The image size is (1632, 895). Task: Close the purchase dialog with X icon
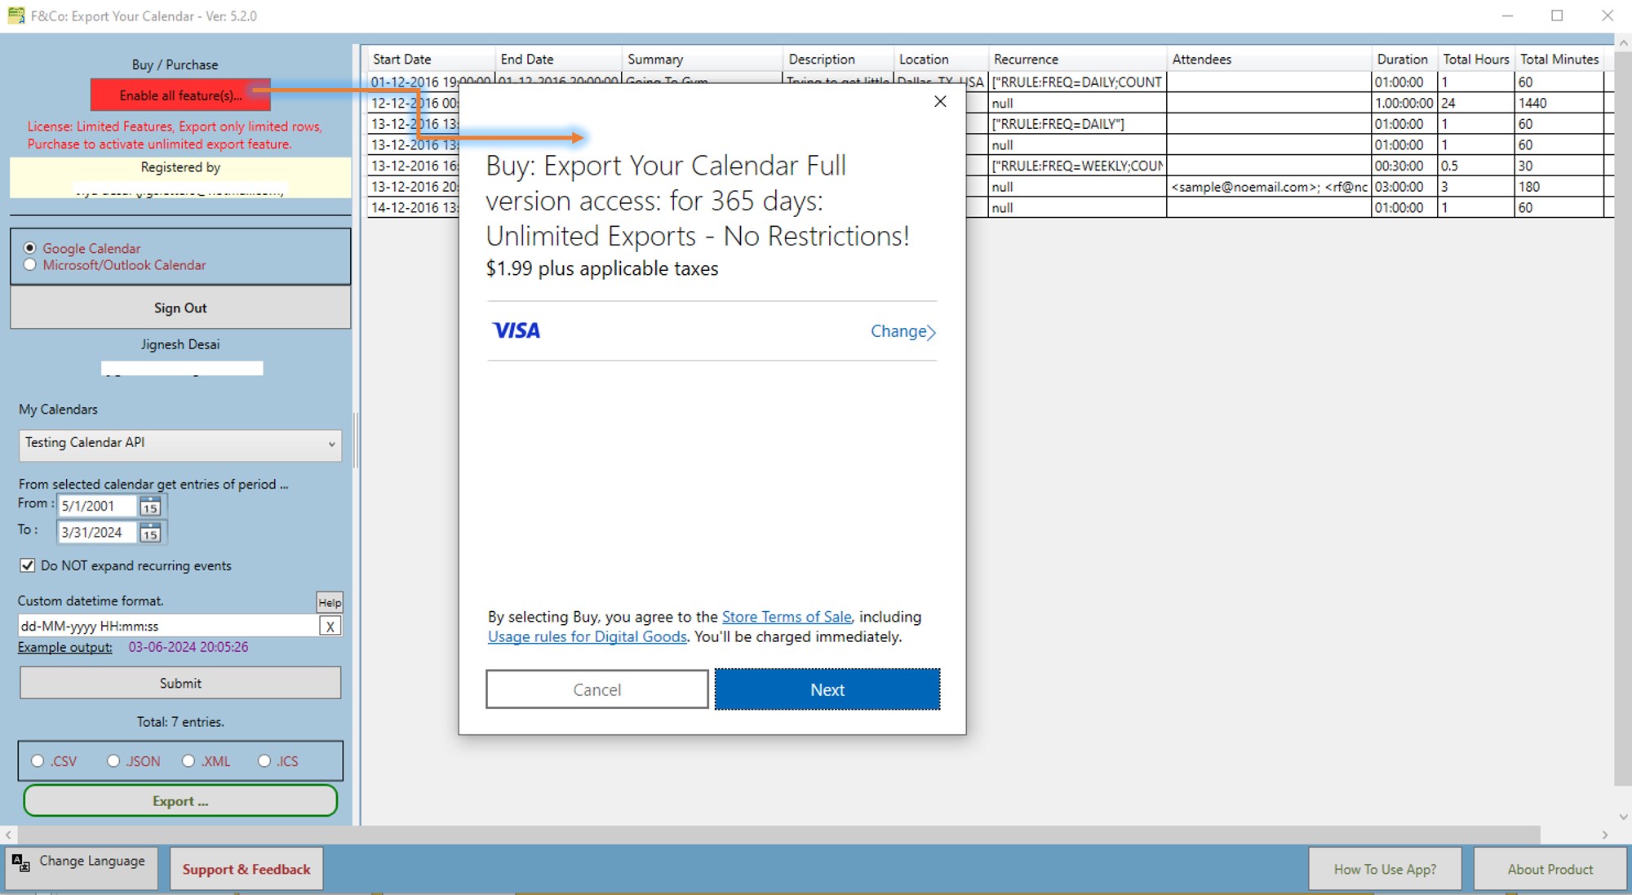click(x=940, y=101)
